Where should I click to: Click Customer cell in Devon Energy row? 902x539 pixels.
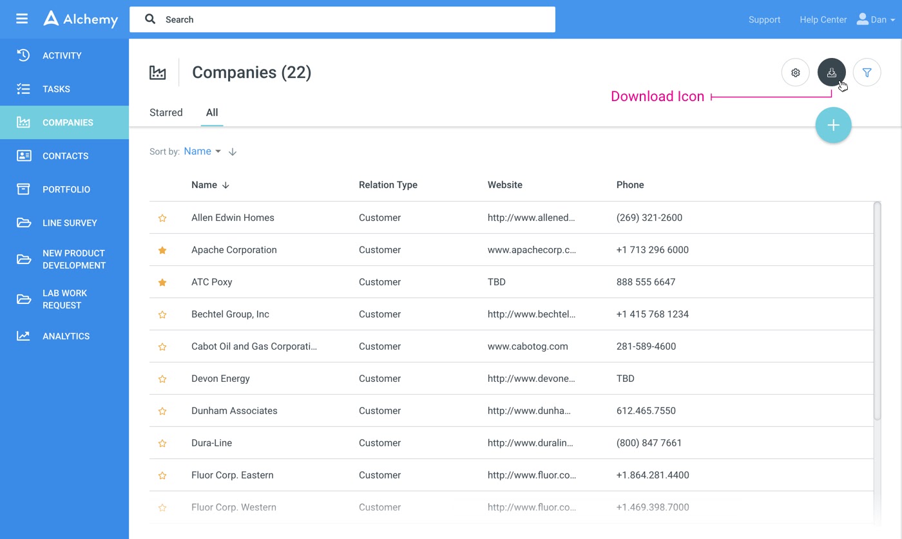[x=379, y=379]
